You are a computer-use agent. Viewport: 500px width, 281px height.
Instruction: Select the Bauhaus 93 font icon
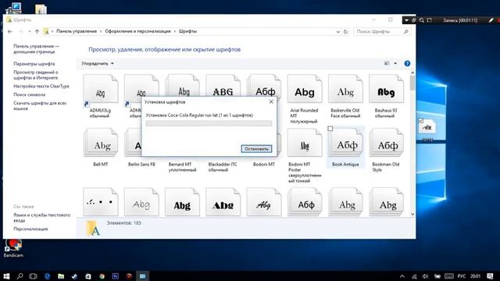pos(386,89)
